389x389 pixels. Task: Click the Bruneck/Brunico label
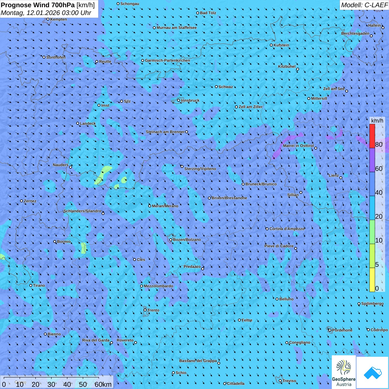261,184
